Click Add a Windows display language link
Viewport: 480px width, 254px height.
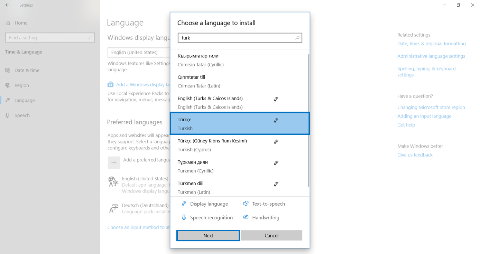(143, 85)
